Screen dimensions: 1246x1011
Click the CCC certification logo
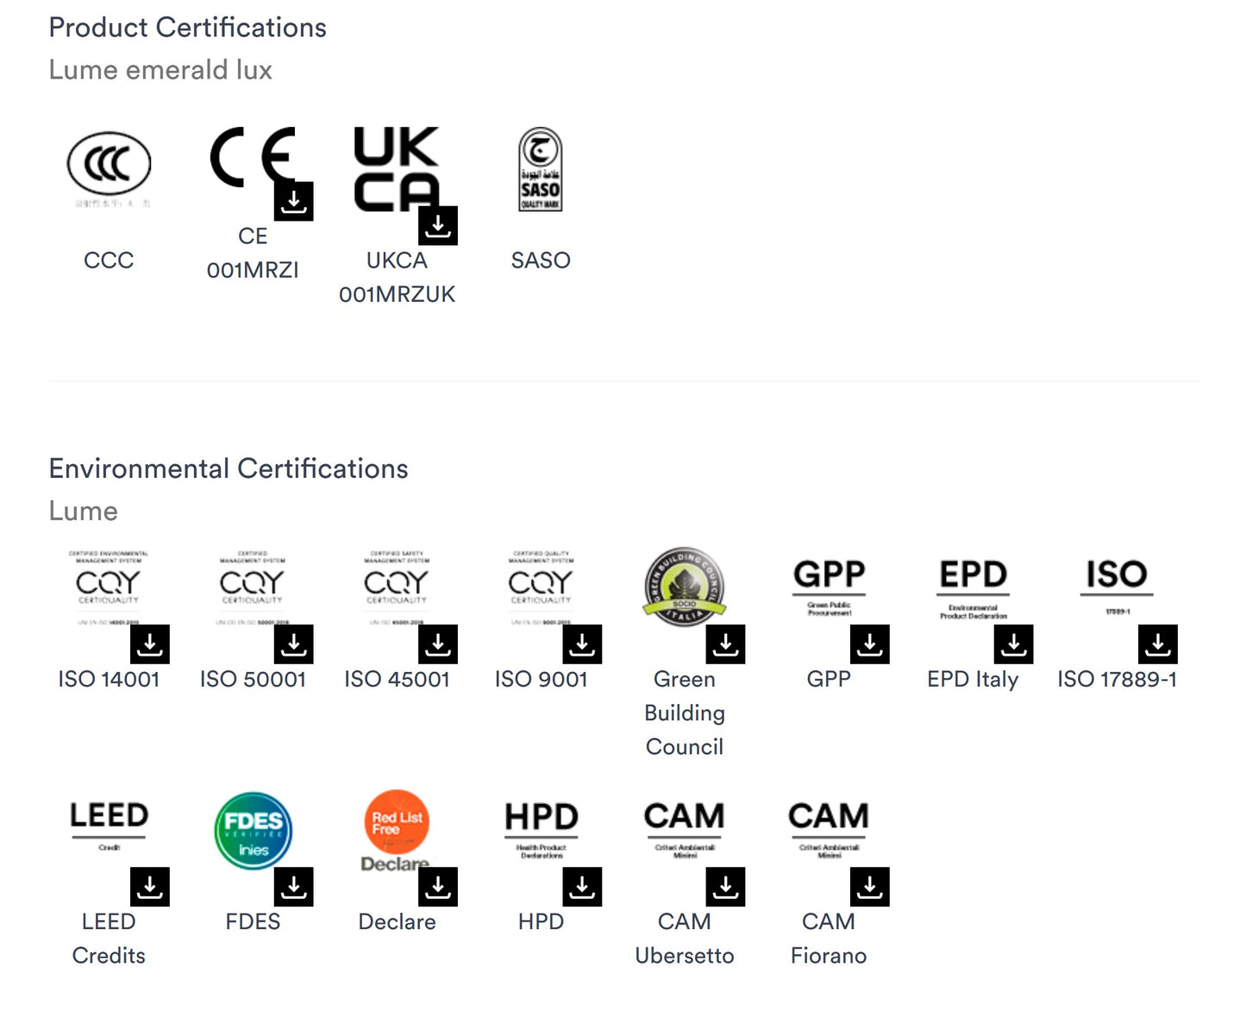click(x=109, y=168)
